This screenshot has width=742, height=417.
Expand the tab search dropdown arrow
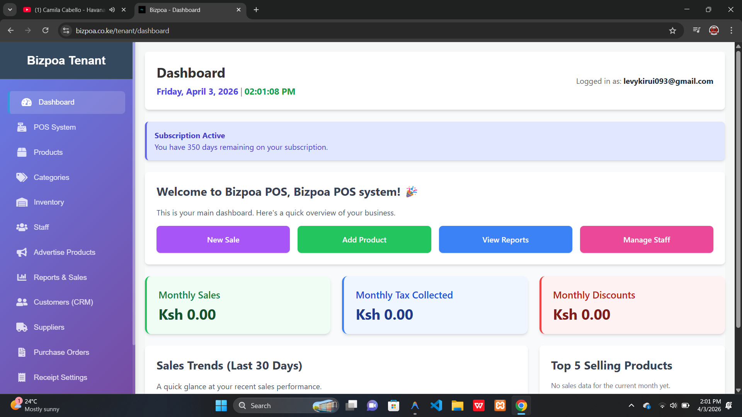point(10,10)
